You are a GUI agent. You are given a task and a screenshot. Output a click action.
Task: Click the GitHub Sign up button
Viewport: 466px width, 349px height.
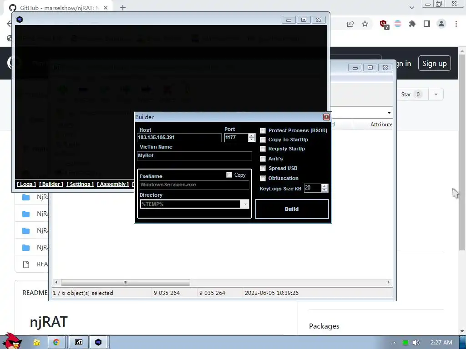(435, 64)
